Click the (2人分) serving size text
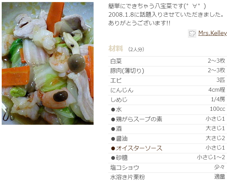Screen dimensions: 227x182 (x=136, y=49)
